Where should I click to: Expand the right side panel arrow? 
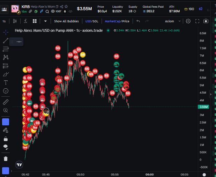(211, 94)
